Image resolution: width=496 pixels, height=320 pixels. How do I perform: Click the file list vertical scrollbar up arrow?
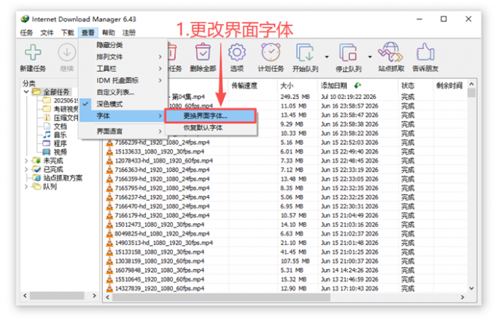pyautogui.click(x=471, y=84)
